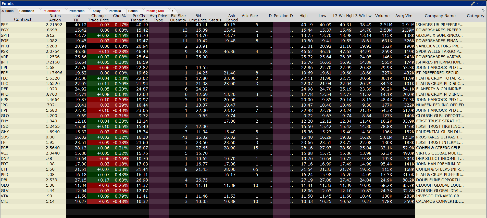Image resolution: width=487 pixels, height=218 pixels.
Task: Select the PSK ticker symbol
Action: (5, 52)
